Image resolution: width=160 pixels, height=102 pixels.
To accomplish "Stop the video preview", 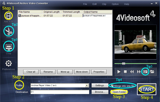I will [x=125, y=72].
